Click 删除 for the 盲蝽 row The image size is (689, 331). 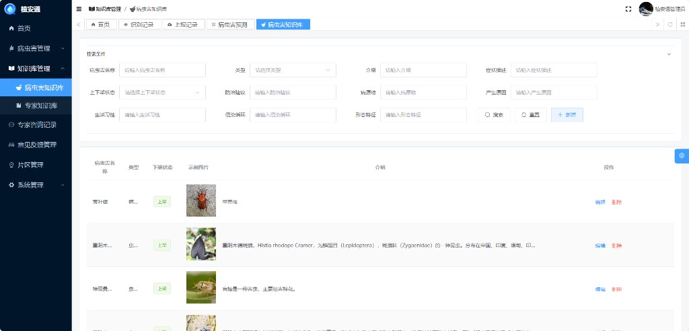[616, 289]
